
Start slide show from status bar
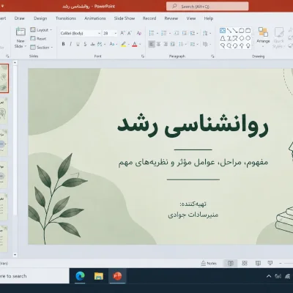pyautogui.click(x=270, y=263)
